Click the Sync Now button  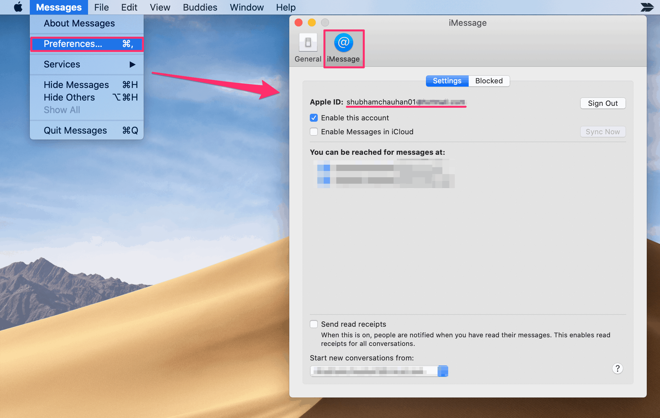click(602, 132)
